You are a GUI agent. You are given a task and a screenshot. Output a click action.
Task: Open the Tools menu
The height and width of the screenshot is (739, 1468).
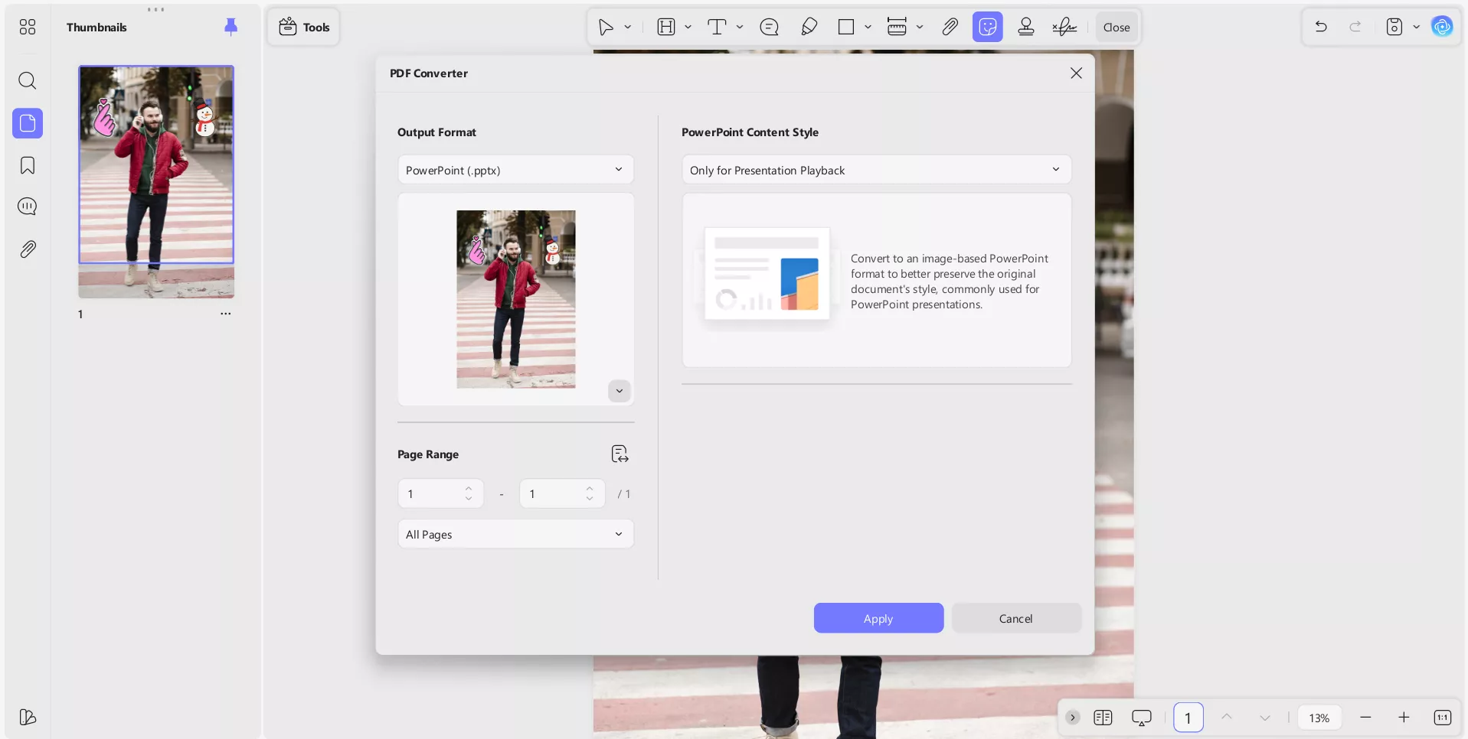click(x=304, y=27)
